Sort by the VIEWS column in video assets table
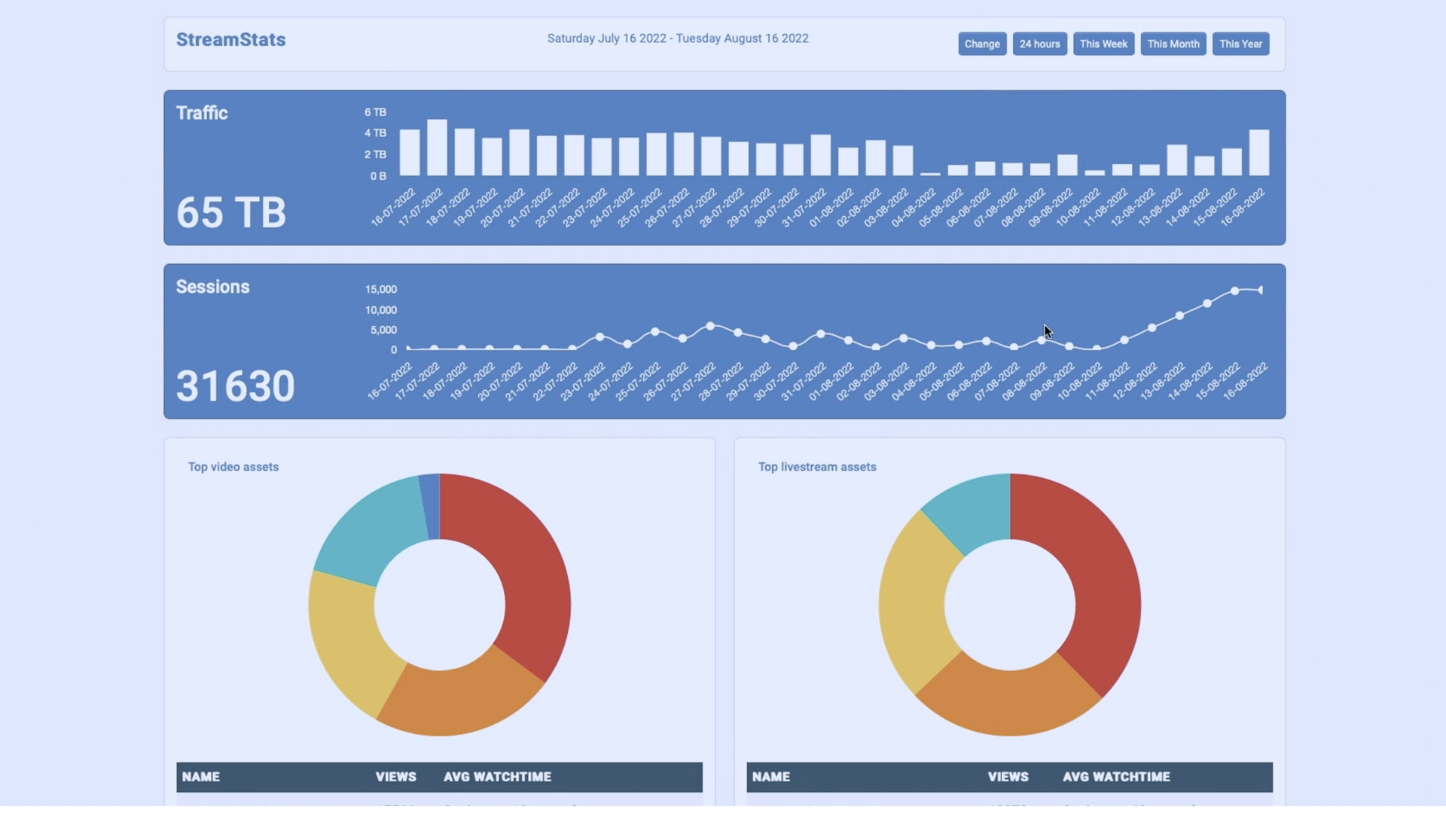This screenshot has width=1446, height=813. [x=395, y=777]
